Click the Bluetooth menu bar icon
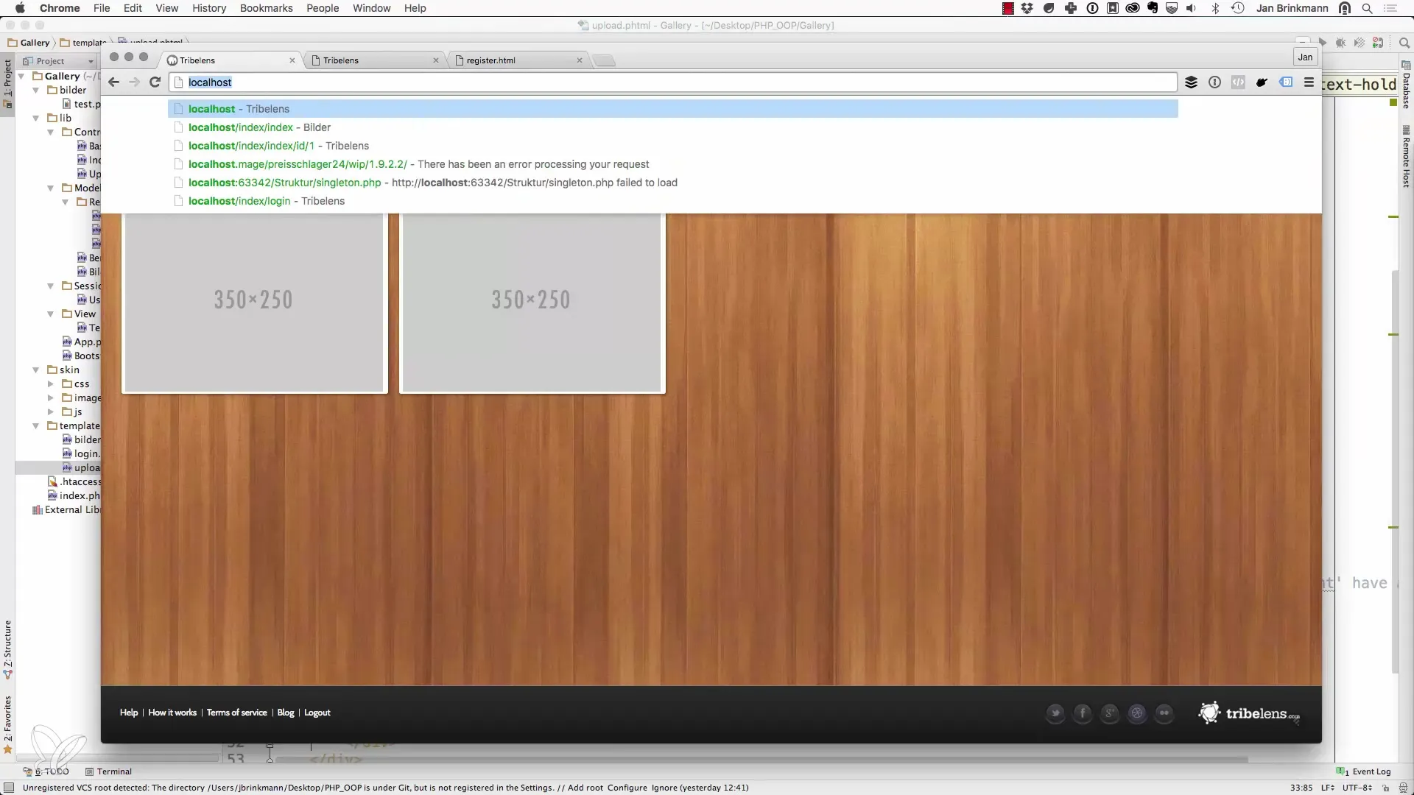This screenshot has width=1414, height=795. coord(1216,8)
